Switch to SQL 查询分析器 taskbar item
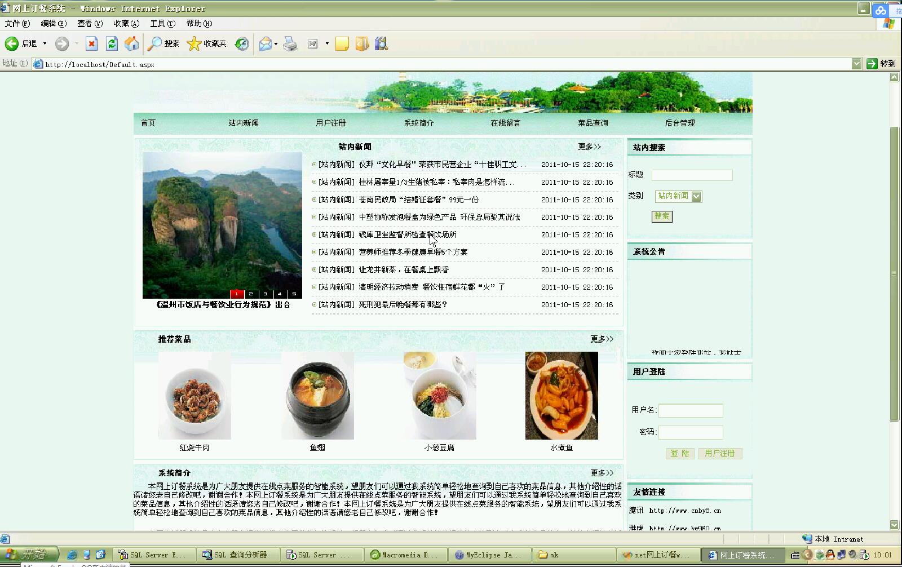 238,555
